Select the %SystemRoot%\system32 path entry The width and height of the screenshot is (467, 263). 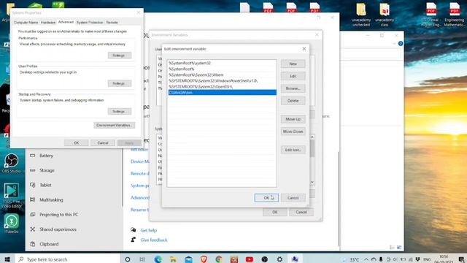[x=222, y=63]
